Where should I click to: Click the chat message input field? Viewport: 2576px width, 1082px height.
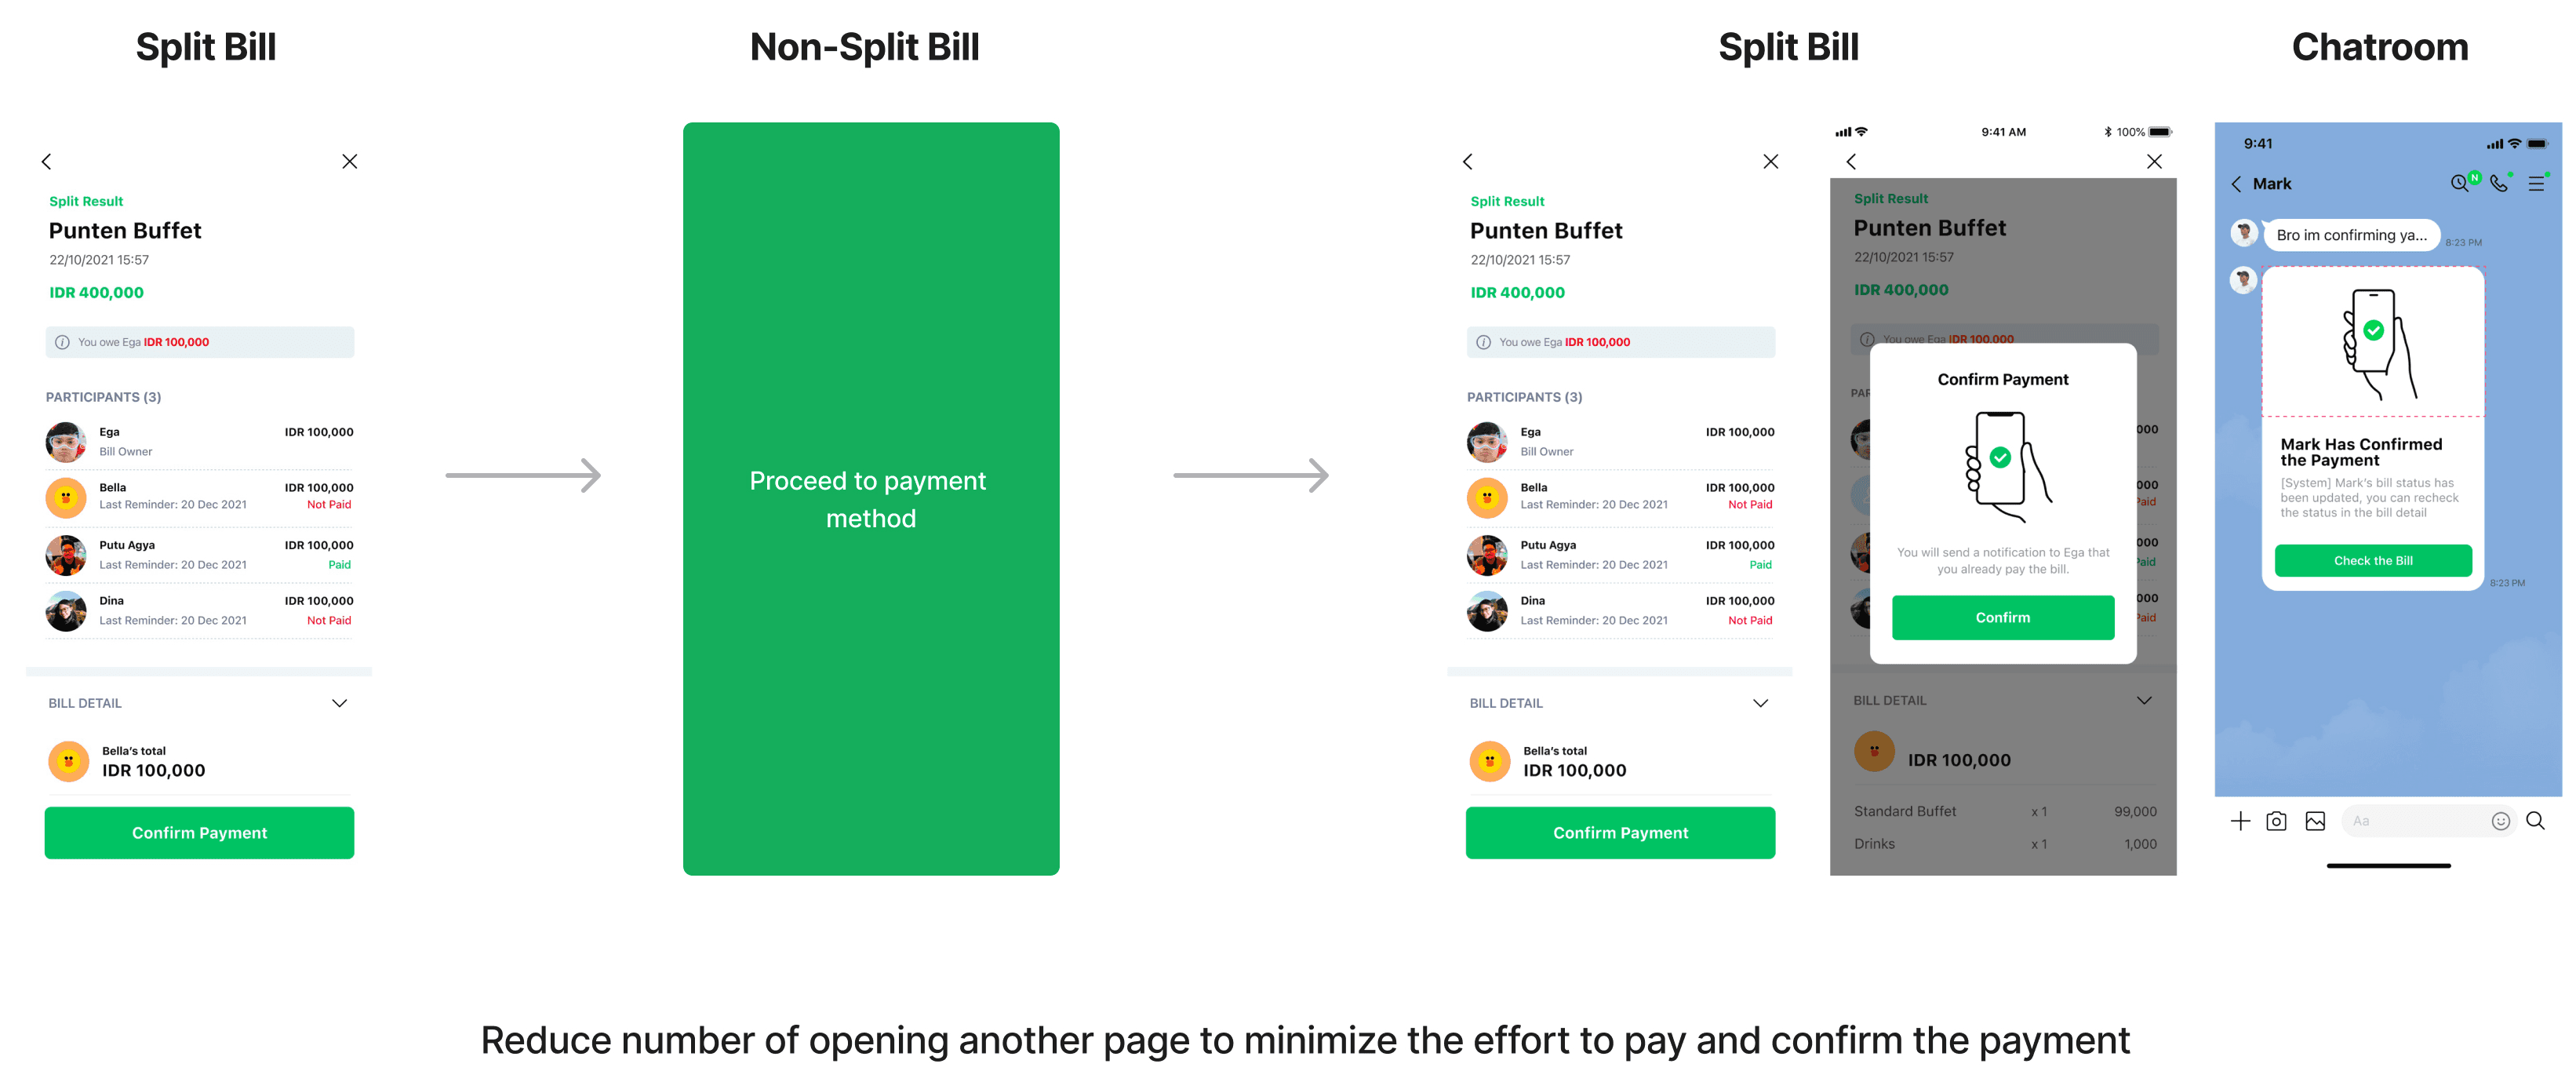pyautogui.click(x=2428, y=821)
